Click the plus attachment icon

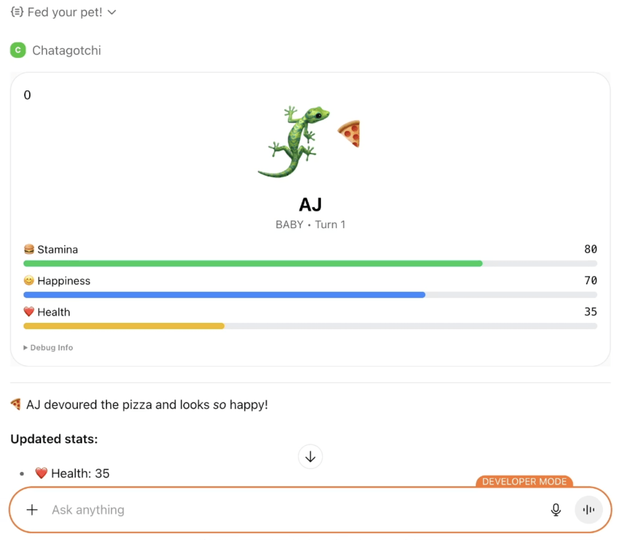click(x=32, y=510)
